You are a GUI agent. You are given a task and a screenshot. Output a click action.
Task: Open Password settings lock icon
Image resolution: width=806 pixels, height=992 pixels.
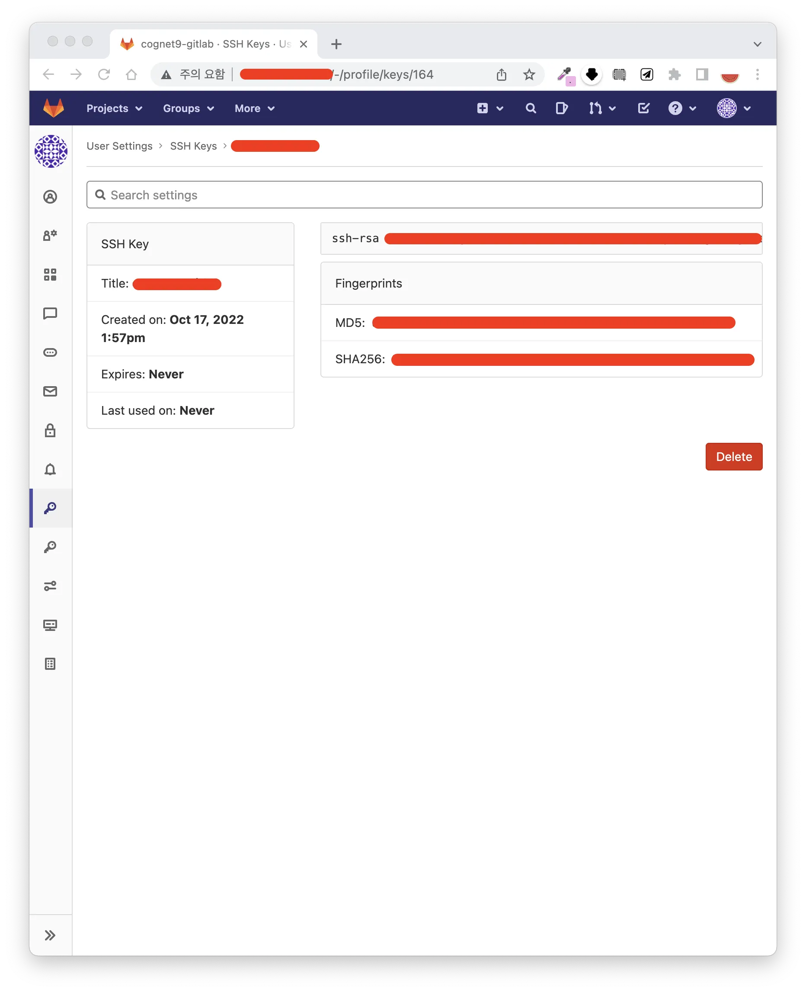point(50,430)
